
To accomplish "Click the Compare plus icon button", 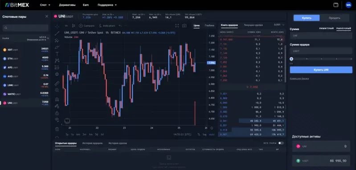I will tap(81, 26).
